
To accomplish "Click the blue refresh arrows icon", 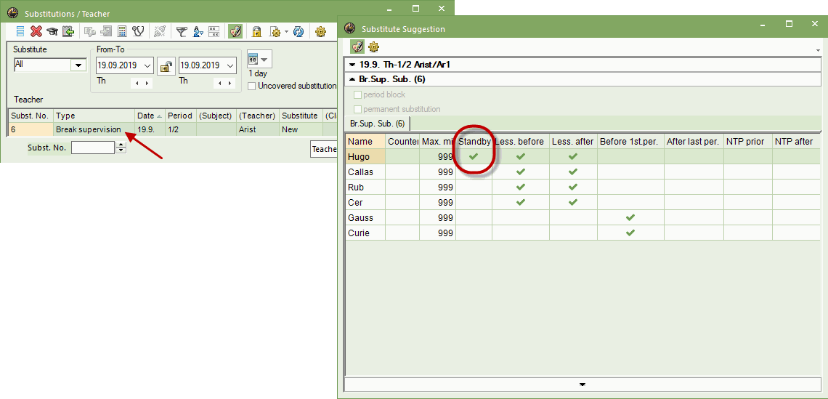I will [x=299, y=32].
